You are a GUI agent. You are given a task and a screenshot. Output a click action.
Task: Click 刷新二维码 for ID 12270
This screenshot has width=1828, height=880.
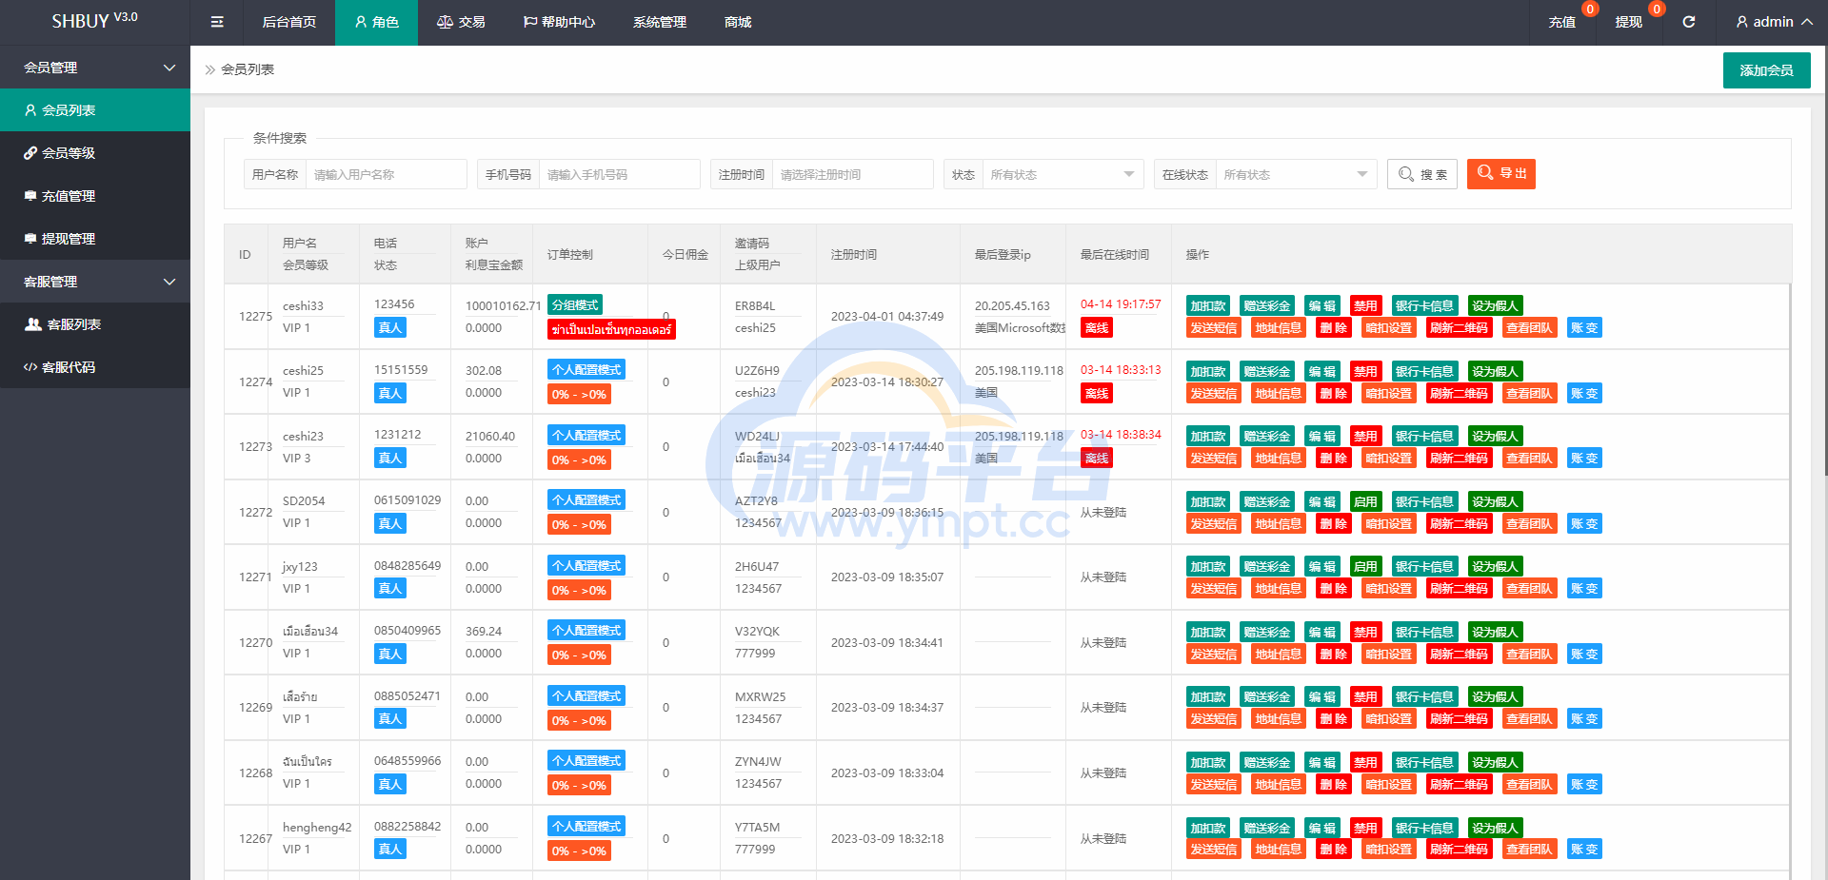pyautogui.click(x=1459, y=654)
